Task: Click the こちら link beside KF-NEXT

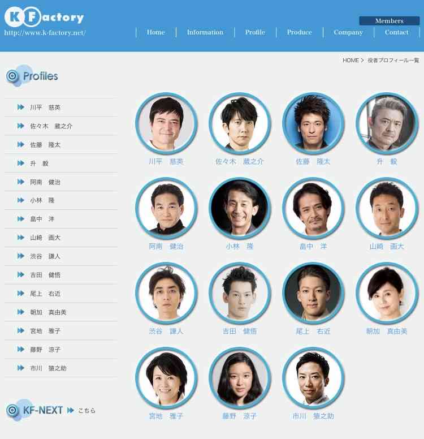Action: point(86,411)
